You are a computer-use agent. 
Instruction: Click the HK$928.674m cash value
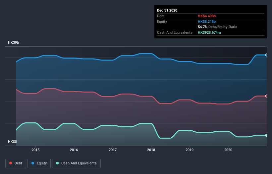(x=209, y=32)
